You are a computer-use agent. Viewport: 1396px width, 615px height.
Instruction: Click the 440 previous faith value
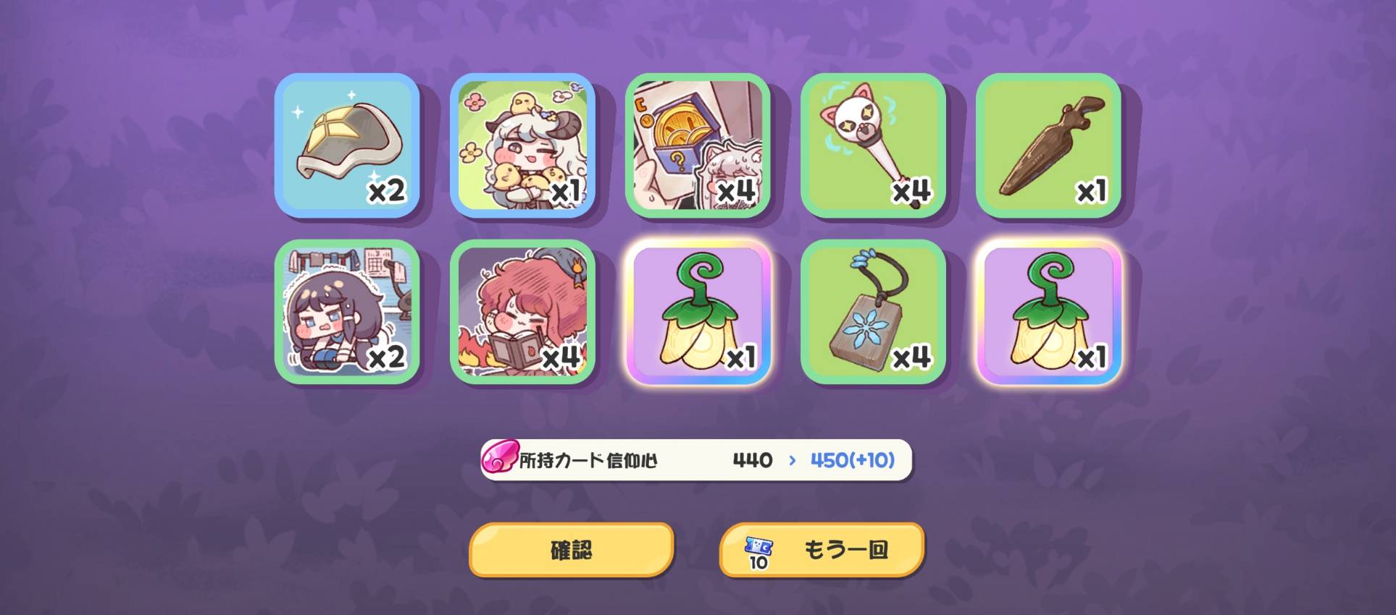pyautogui.click(x=752, y=460)
